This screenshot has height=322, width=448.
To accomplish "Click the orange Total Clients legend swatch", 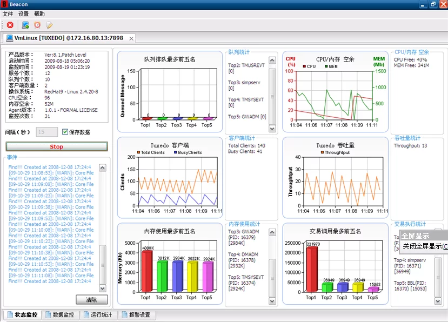I will pos(138,152).
